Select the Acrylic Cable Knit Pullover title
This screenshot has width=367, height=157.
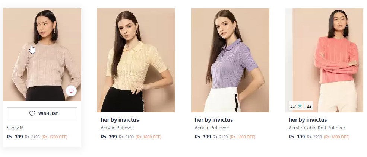pos(317,128)
